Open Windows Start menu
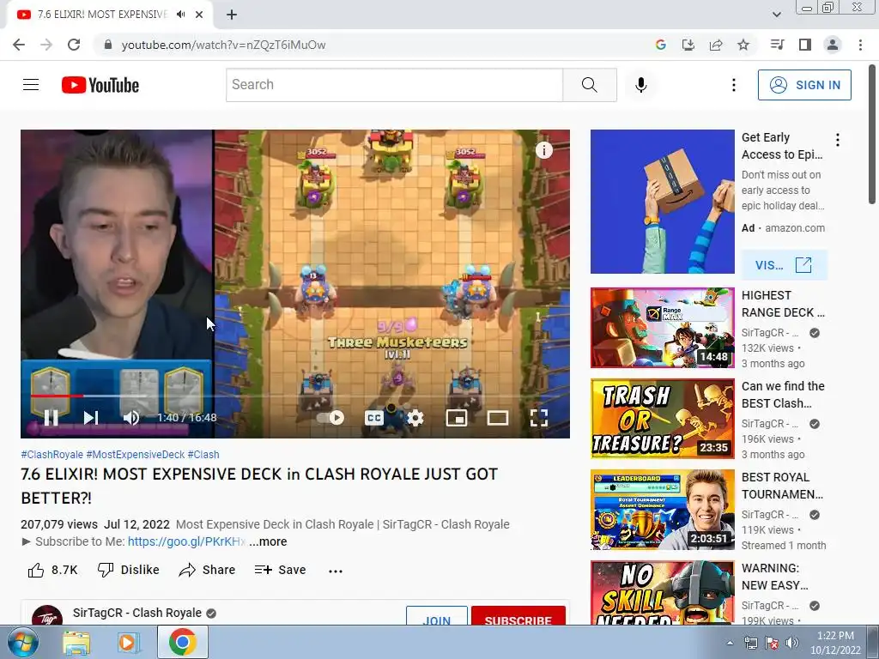This screenshot has width=879, height=659. click(x=23, y=642)
